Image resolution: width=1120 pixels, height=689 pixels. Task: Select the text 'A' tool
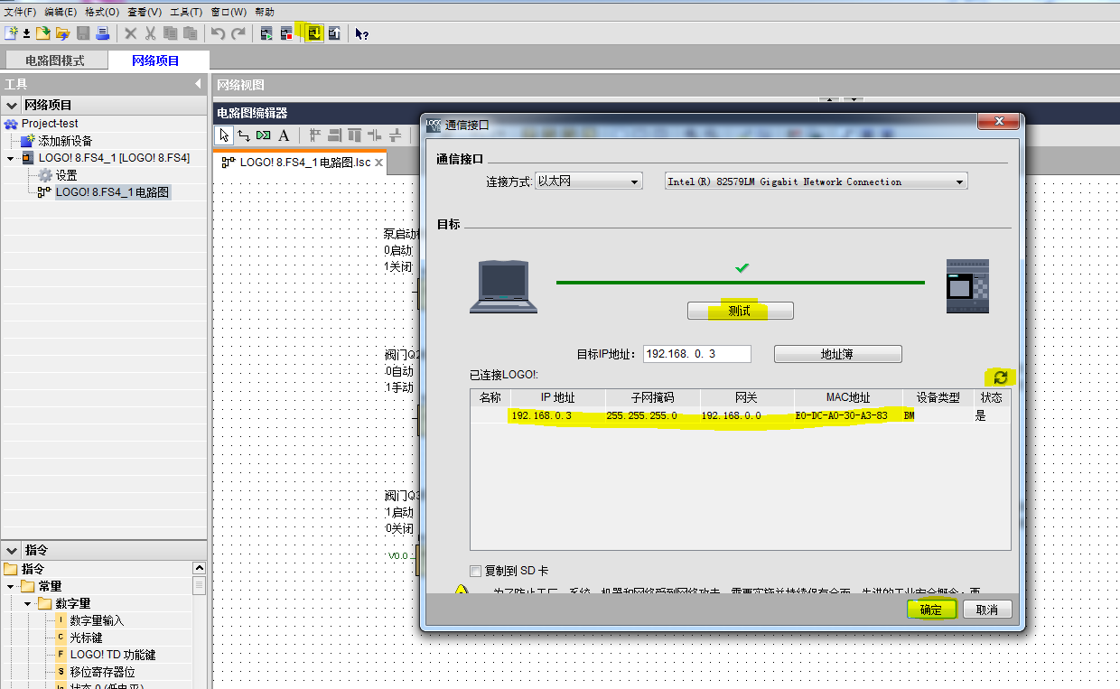[284, 135]
